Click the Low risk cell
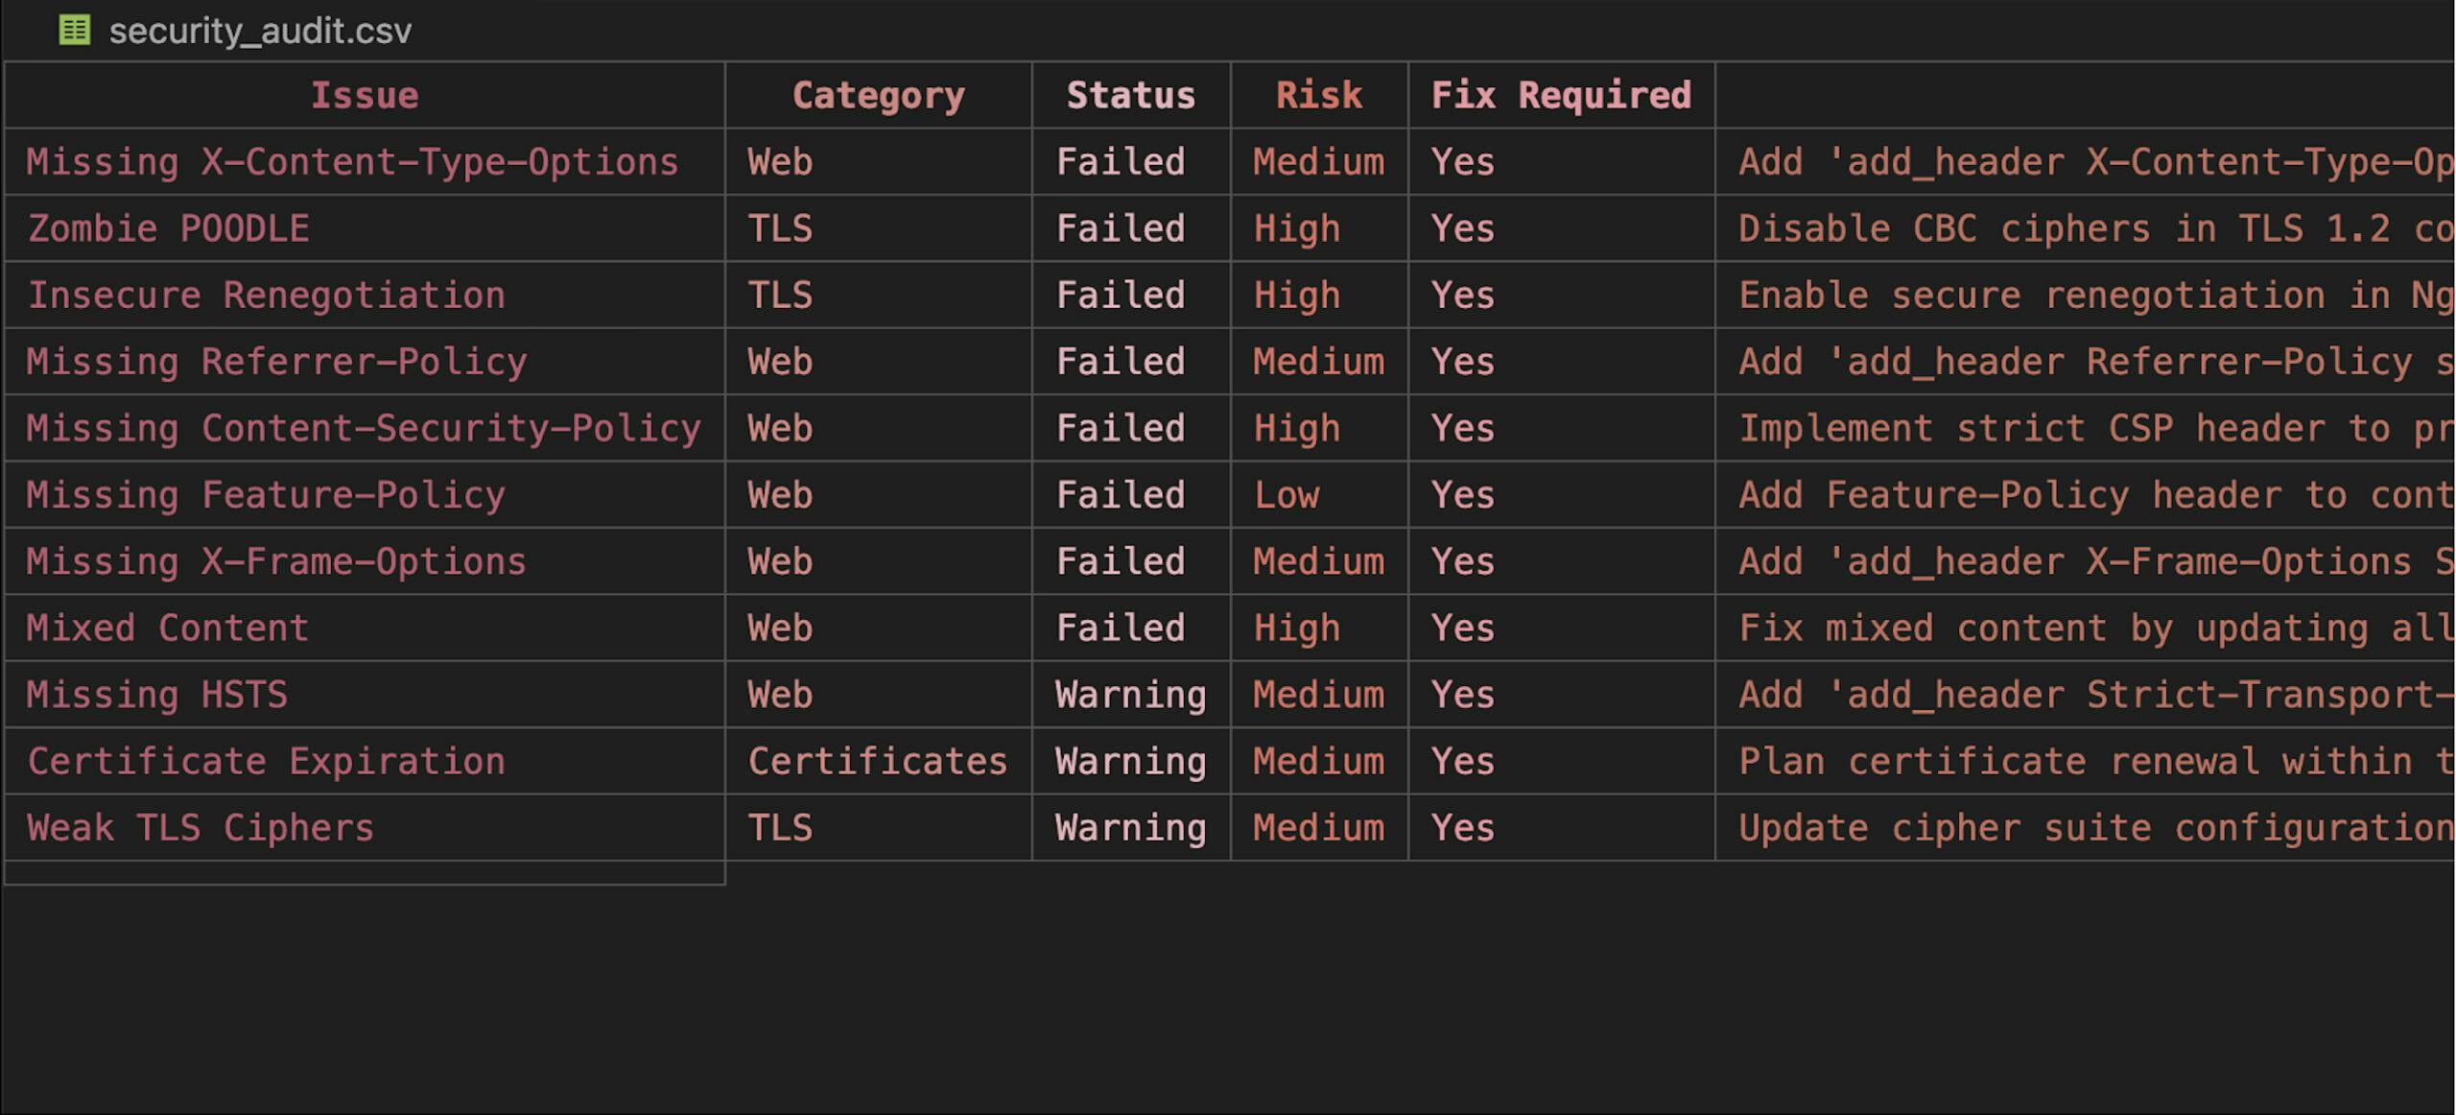Image resolution: width=2456 pixels, height=1115 pixels. click(1287, 495)
